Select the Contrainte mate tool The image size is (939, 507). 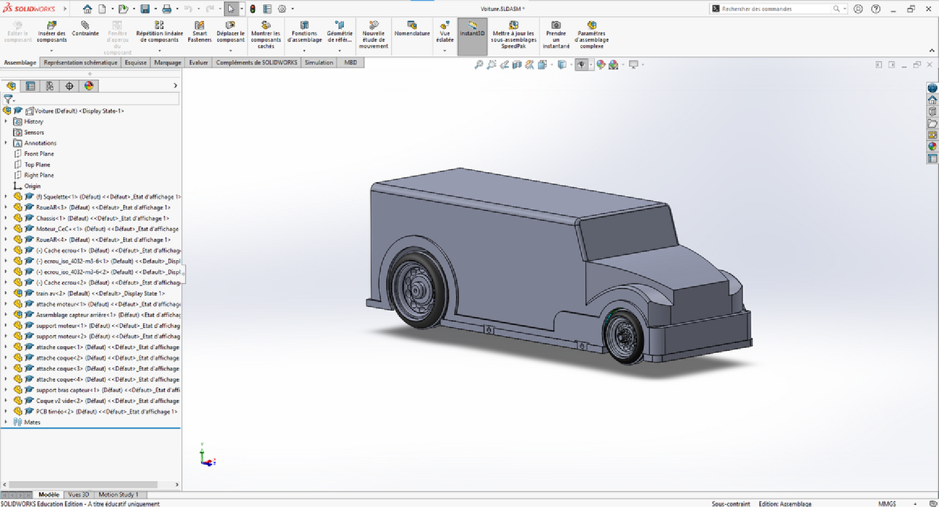pos(85,25)
